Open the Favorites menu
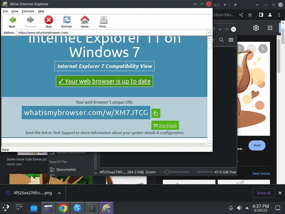Viewport: 285px width, 214px height. tap(28, 11)
